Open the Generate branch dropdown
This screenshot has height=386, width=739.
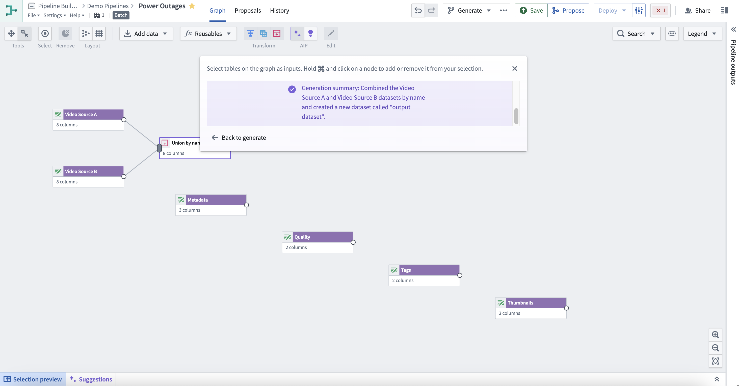pyautogui.click(x=470, y=11)
